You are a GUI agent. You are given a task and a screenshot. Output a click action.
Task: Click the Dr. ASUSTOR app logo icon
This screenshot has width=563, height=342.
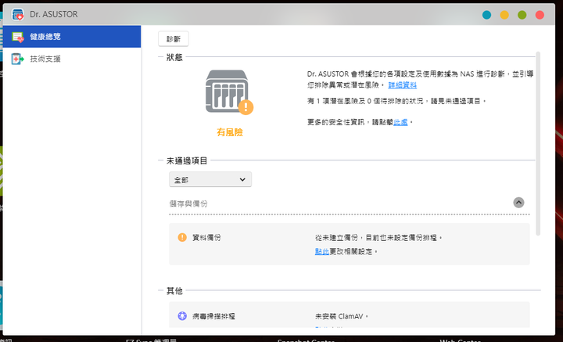17,15
